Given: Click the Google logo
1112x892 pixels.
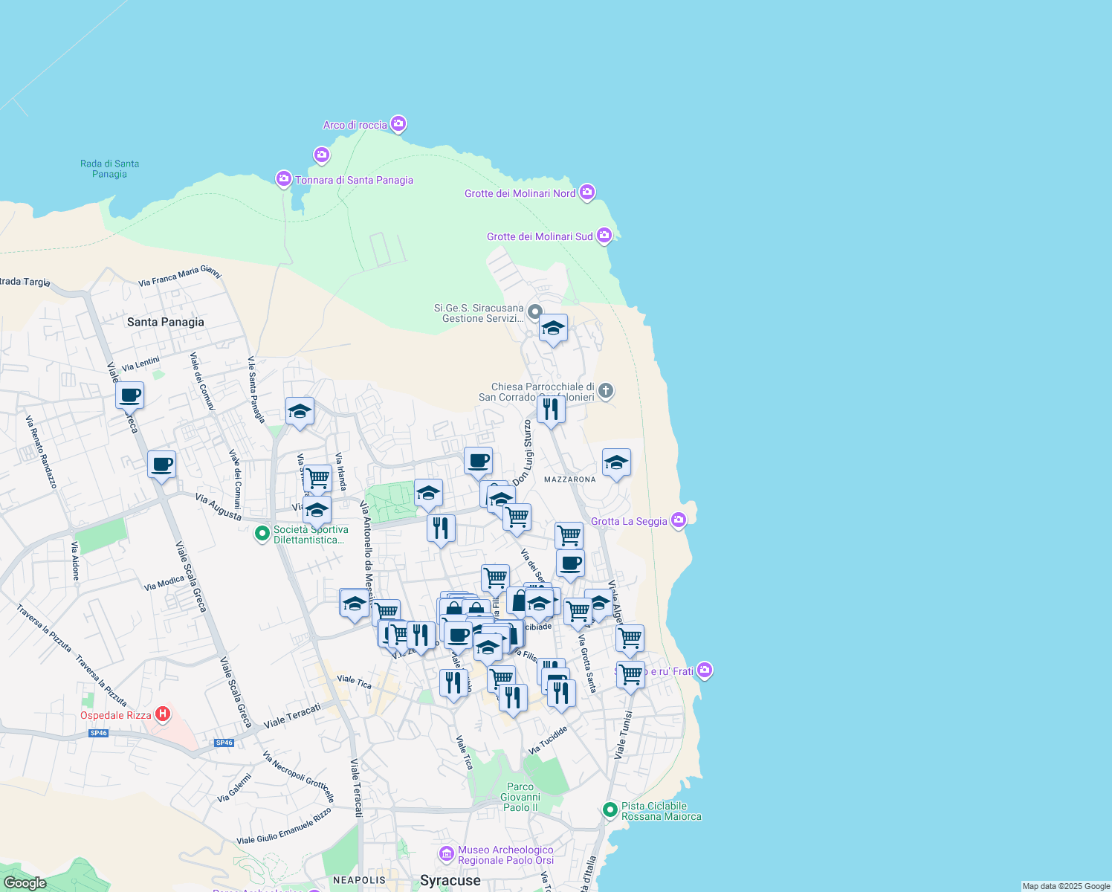Looking at the screenshot, I should click(x=25, y=882).
